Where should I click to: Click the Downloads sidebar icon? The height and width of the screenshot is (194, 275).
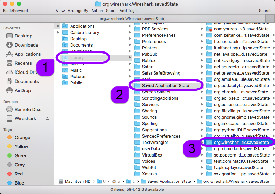[9, 45]
